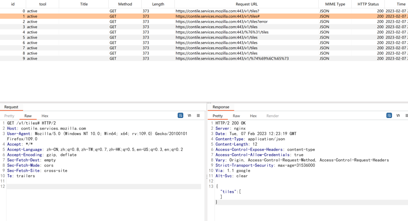
Task: Sort table by Request URL column header
Action: 247,4
